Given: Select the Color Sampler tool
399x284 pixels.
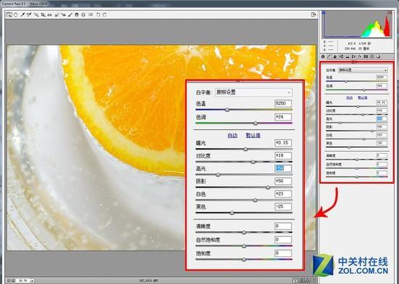Looking at the screenshot, I should pos(29,15).
